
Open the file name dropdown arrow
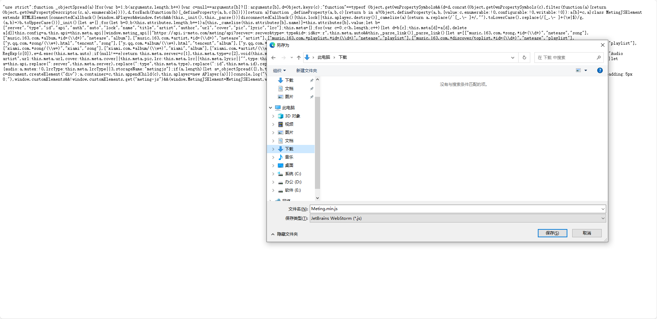coord(603,209)
